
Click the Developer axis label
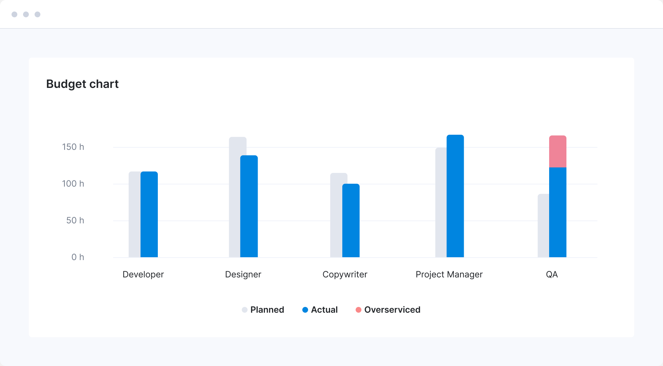pos(143,274)
